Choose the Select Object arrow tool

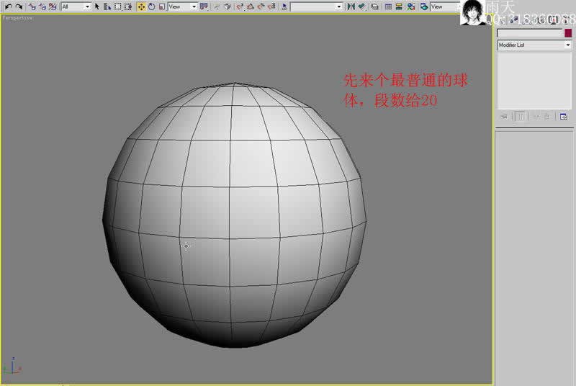point(97,6)
